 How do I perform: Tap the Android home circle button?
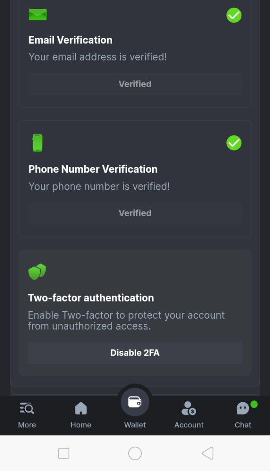135,453
